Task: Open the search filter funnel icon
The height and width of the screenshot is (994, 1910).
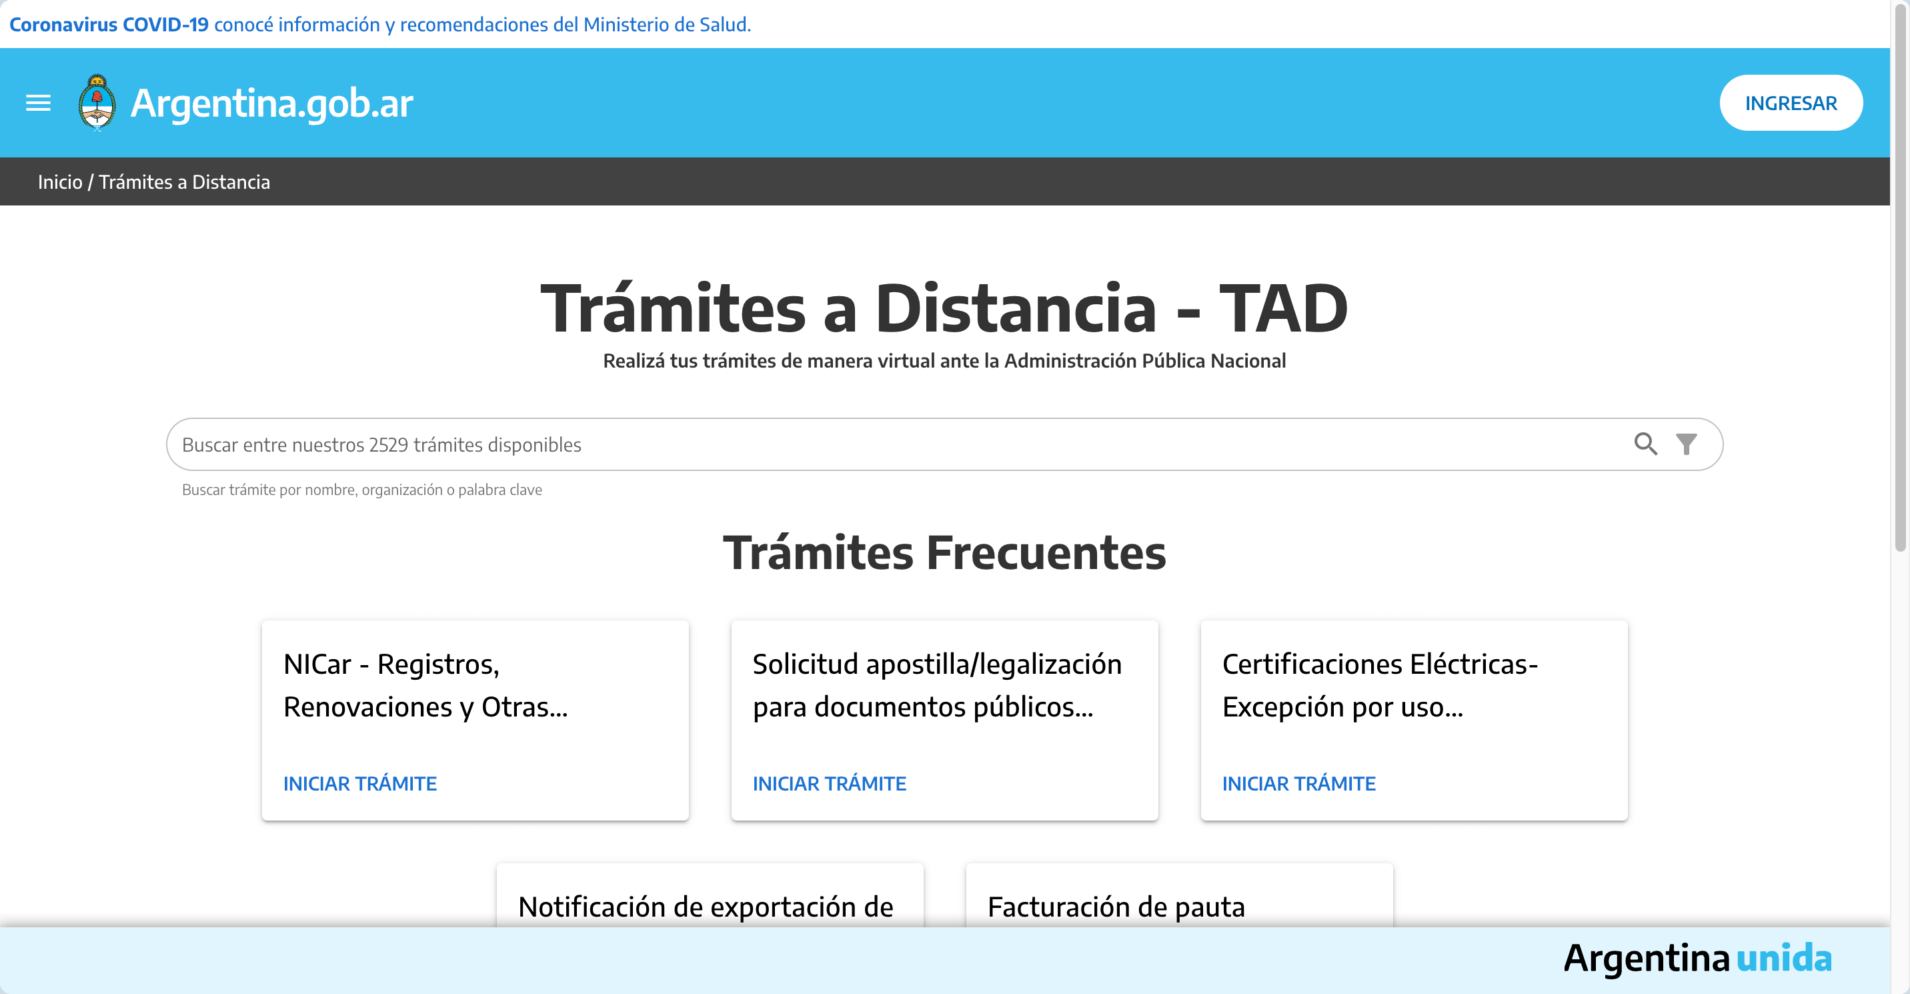Action: (x=1686, y=444)
